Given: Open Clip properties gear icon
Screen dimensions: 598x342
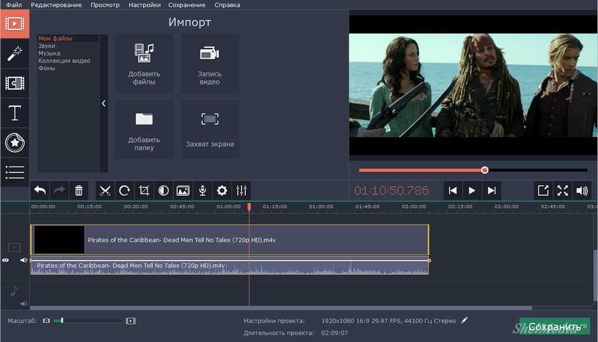Looking at the screenshot, I should (x=222, y=190).
